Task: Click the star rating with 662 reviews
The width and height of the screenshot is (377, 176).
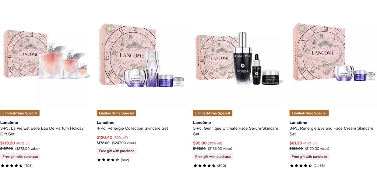Action: pyautogui.click(x=113, y=160)
